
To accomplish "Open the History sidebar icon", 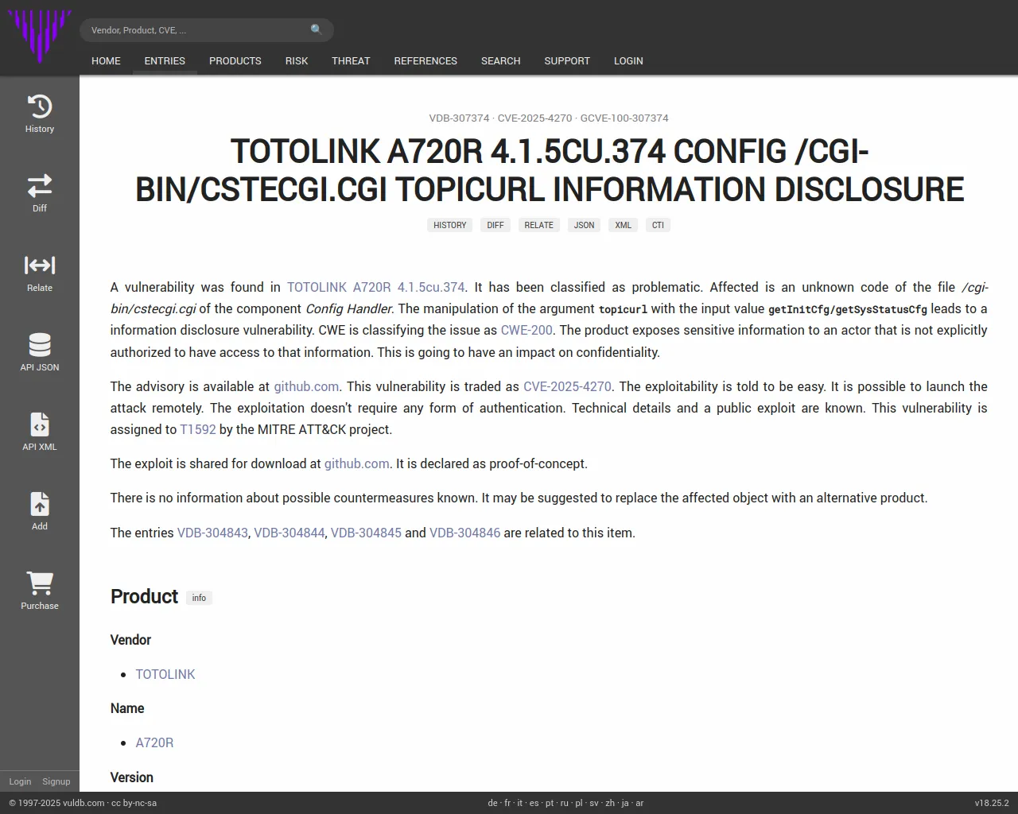I will [x=40, y=114].
